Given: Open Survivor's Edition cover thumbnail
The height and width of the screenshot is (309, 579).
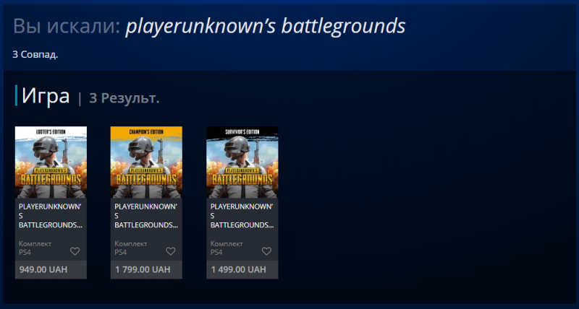Looking at the screenshot, I should coord(242,162).
